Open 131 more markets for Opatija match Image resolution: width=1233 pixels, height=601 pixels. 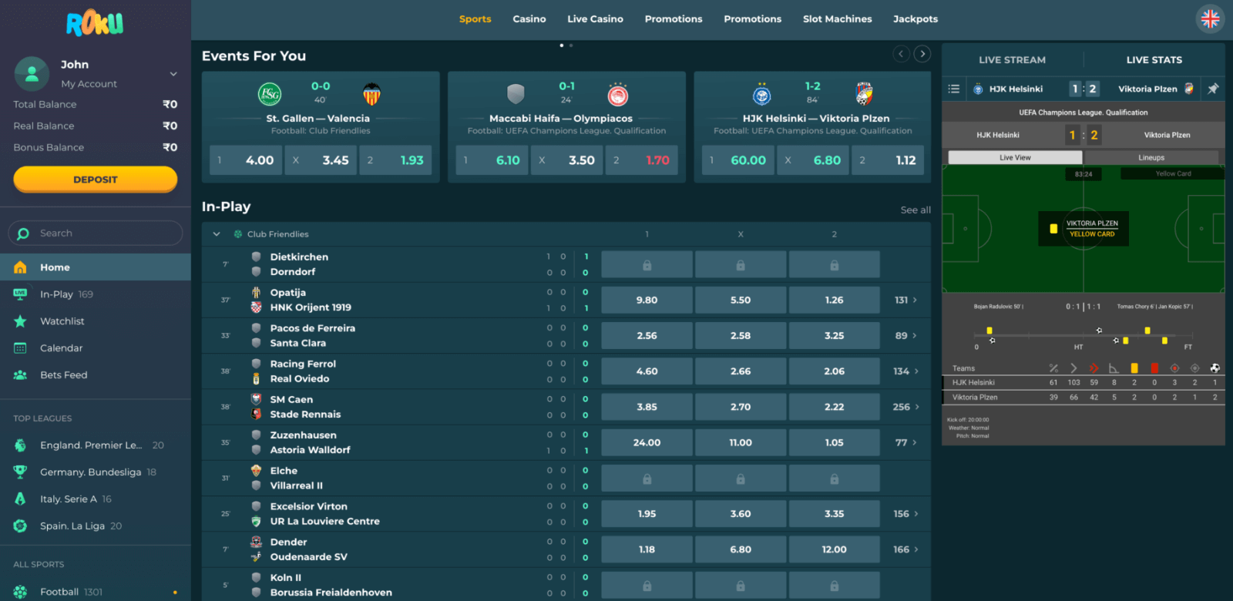pyautogui.click(x=905, y=300)
